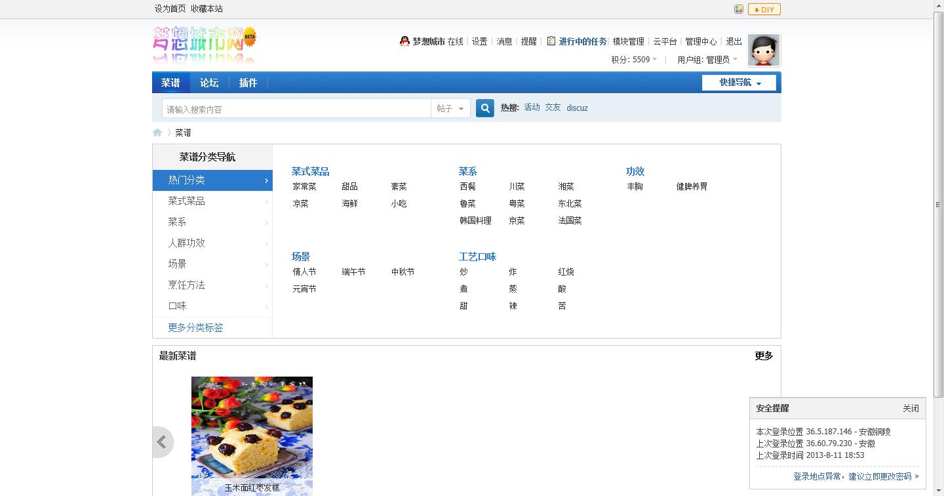
Task: Expand the 快捷导航 quick navigation menu
Action: coord(739,83)
